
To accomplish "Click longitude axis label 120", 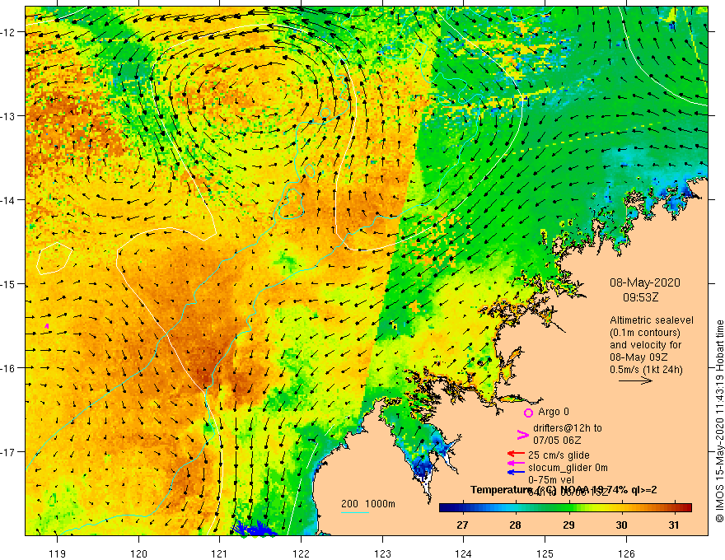I will point(138,553).
